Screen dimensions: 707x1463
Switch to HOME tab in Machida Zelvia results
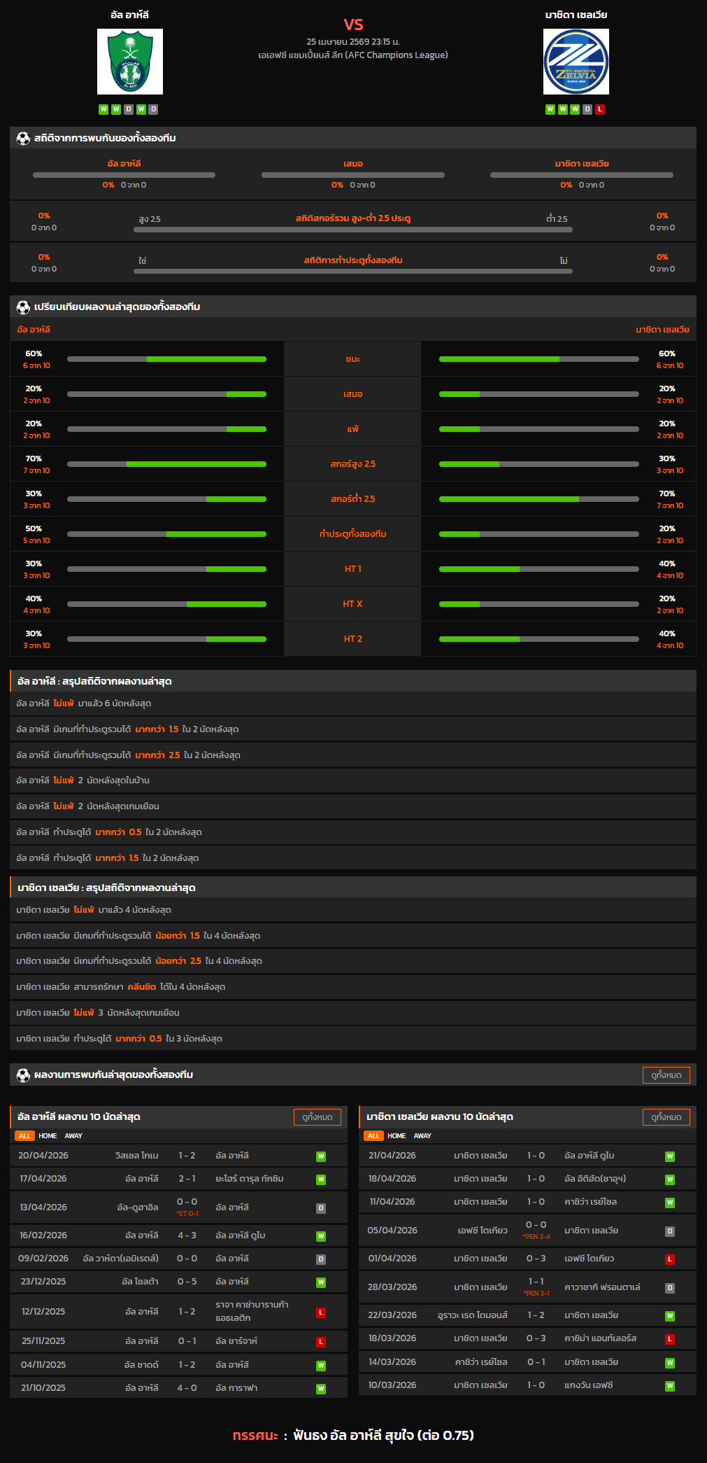click(397, 1136)
